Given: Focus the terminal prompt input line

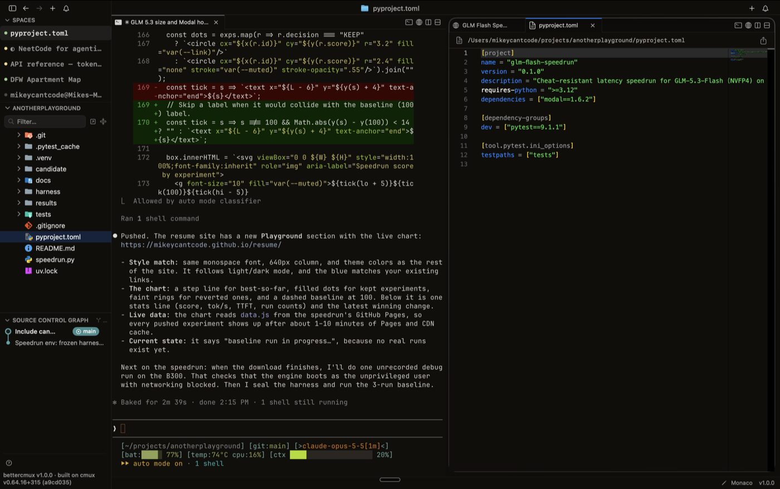Looking at the screenshot, I should pos(277,428).
